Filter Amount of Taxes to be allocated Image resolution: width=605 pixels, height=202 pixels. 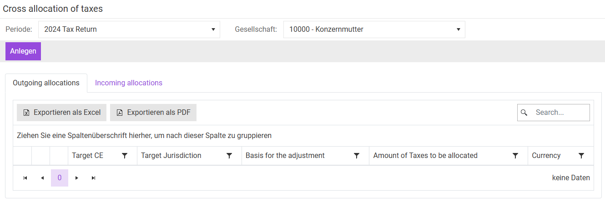click(515, 156)
